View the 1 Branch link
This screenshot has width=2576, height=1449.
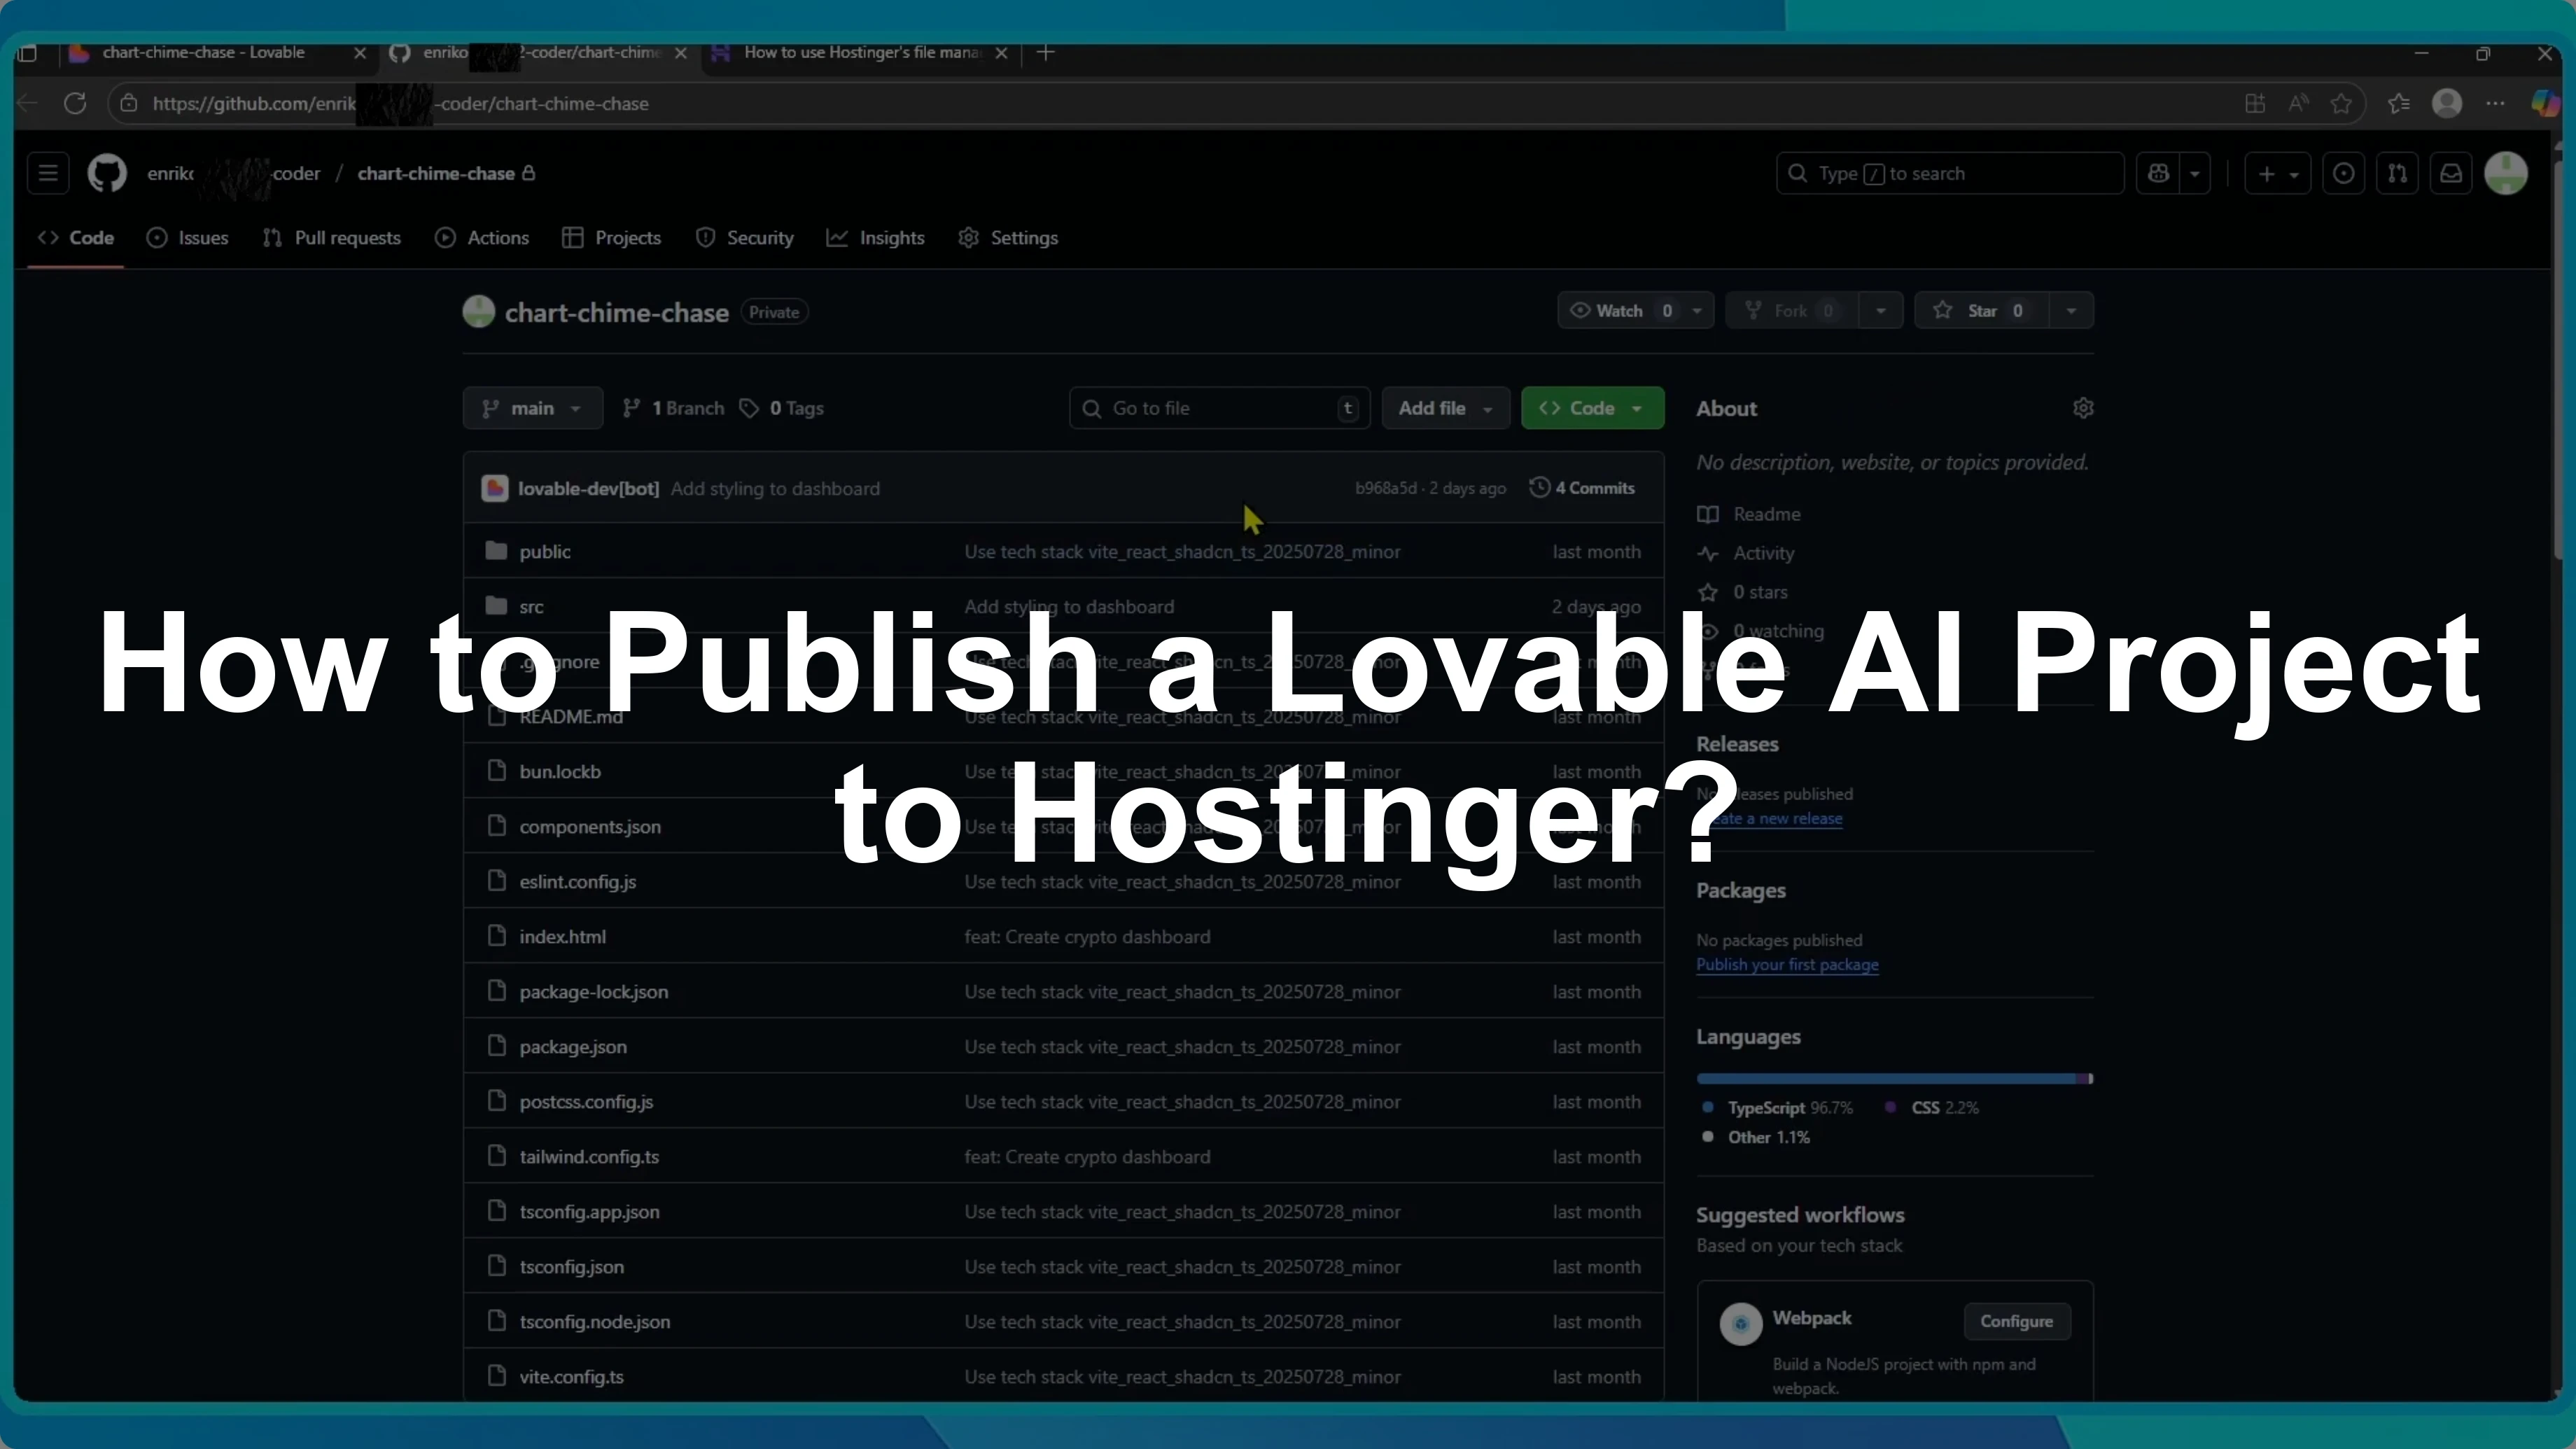click(x=673, y=408)
